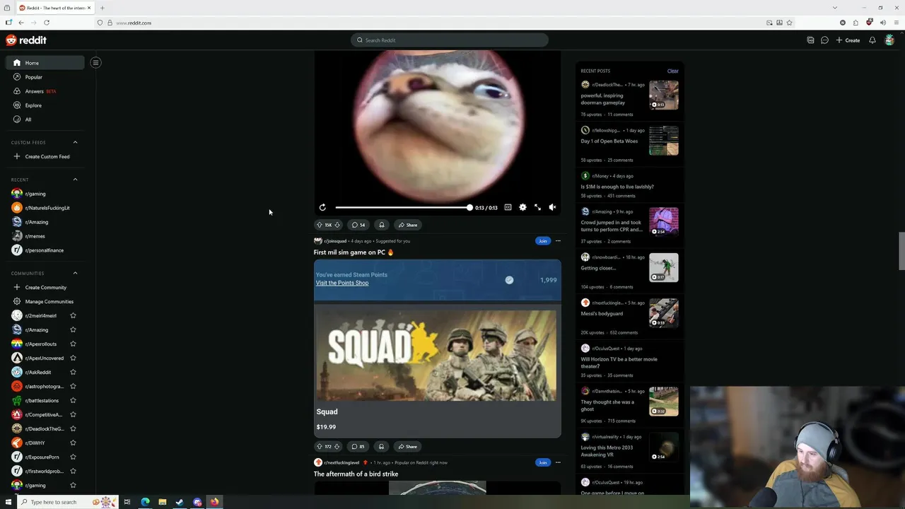Open r/NatureIsFuckingLit from recent list
The image size is (905, 509).
[x=45, y=208]
